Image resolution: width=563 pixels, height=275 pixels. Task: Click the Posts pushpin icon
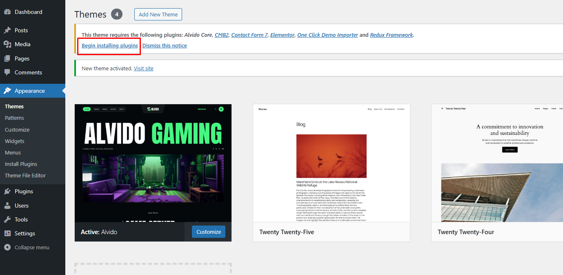pyautogui.click(x=7, y=30)
